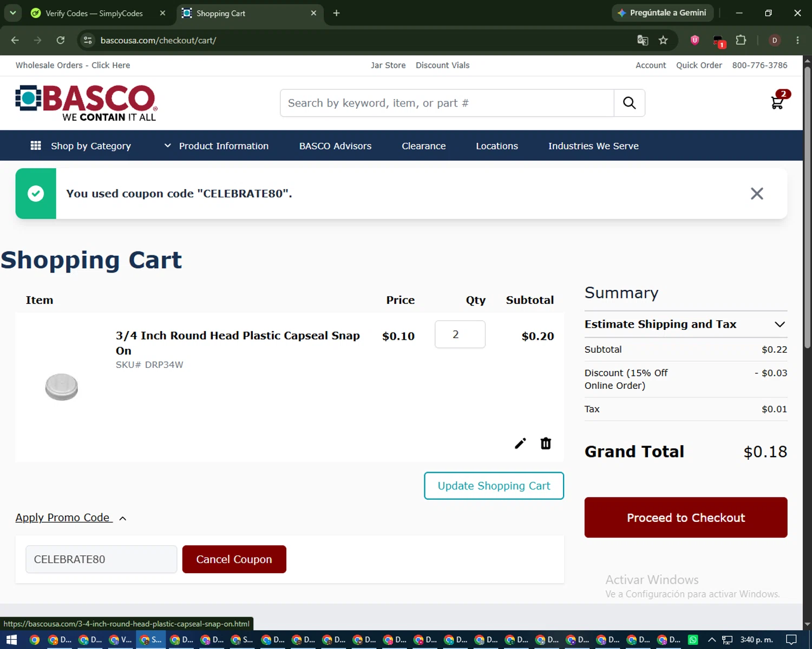Open WhatsApp from the taskbar
Image resolution: width=812 pixels, height=649 pixels.
tap(693, 640)
